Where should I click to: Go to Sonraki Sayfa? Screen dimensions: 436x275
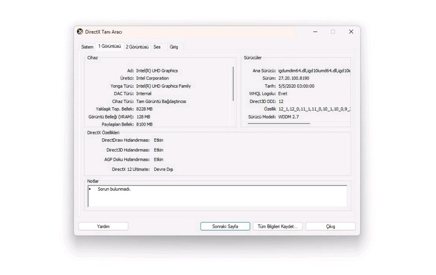pyautogui.click(x=225, y=226)
